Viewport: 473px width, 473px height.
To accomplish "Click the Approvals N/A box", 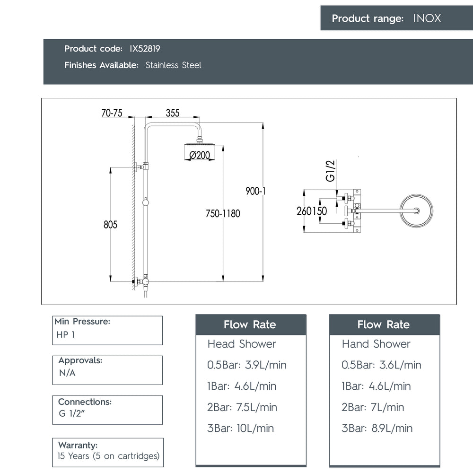I will pyautogui.click(x=107, y=370).
